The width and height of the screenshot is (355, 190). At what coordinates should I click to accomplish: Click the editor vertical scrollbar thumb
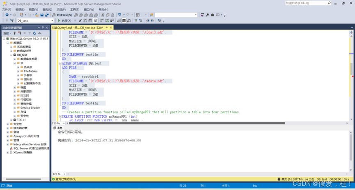pyautogui.click(x=351, y=69)
